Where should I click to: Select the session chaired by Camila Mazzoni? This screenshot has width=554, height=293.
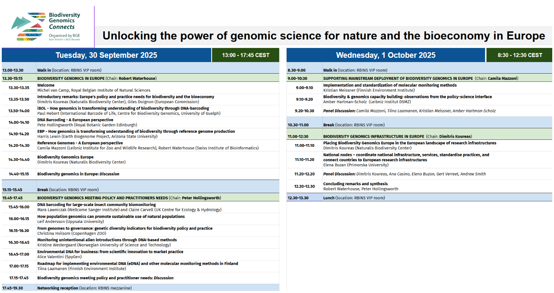coord(420,79)
